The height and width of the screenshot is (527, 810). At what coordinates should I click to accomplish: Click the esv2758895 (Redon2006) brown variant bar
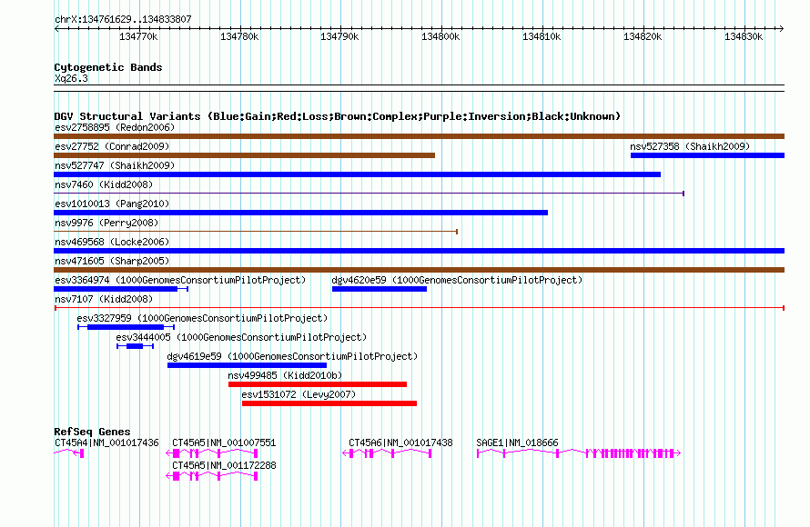click(x=419, y=136)
